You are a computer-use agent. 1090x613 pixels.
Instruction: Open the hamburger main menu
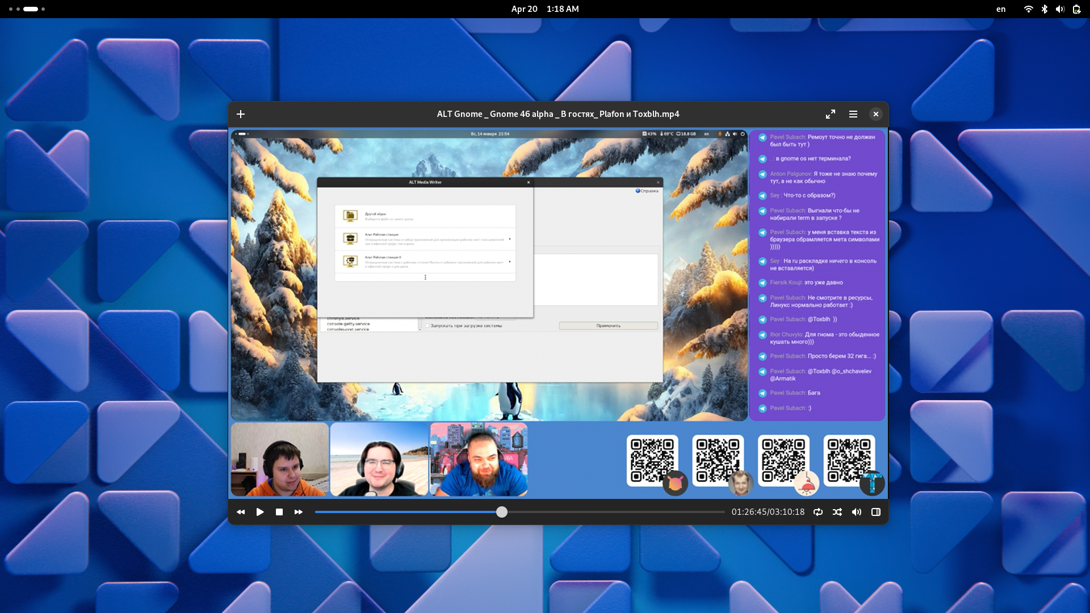click(853, 114)
